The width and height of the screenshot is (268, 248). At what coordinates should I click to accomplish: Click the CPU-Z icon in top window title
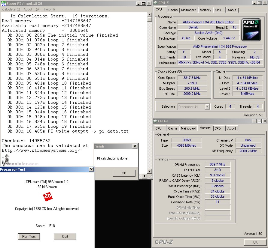coord(156,3)
